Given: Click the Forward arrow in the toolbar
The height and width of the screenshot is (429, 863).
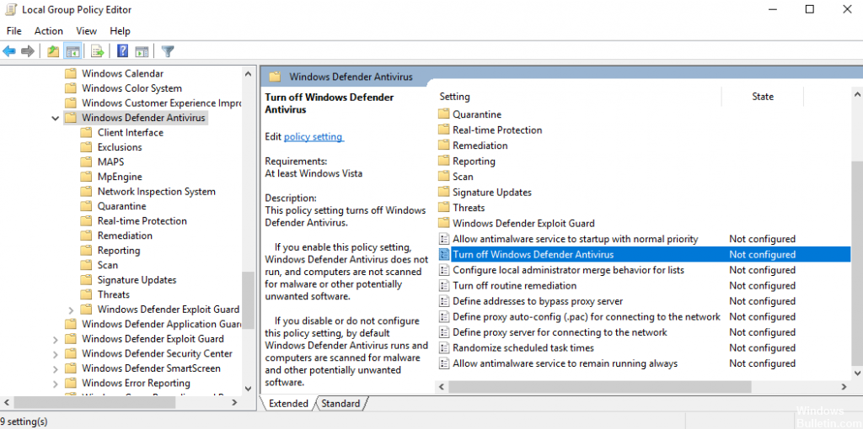Looking at the screenshot, I should pyautogui.click(x=28, y=51).
